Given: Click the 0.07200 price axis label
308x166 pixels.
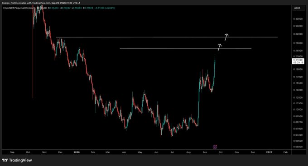Looking at the screenshot, I should tap(298, 135).
